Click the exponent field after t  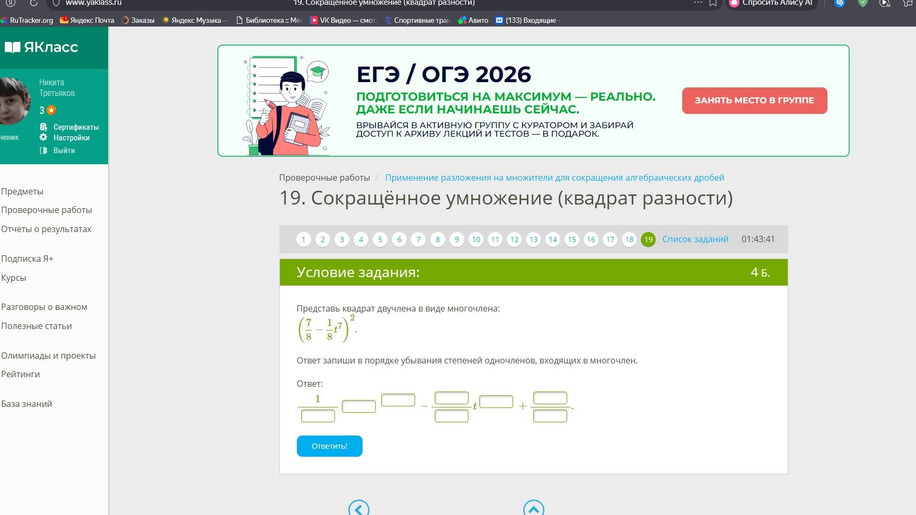click(496, 402)
